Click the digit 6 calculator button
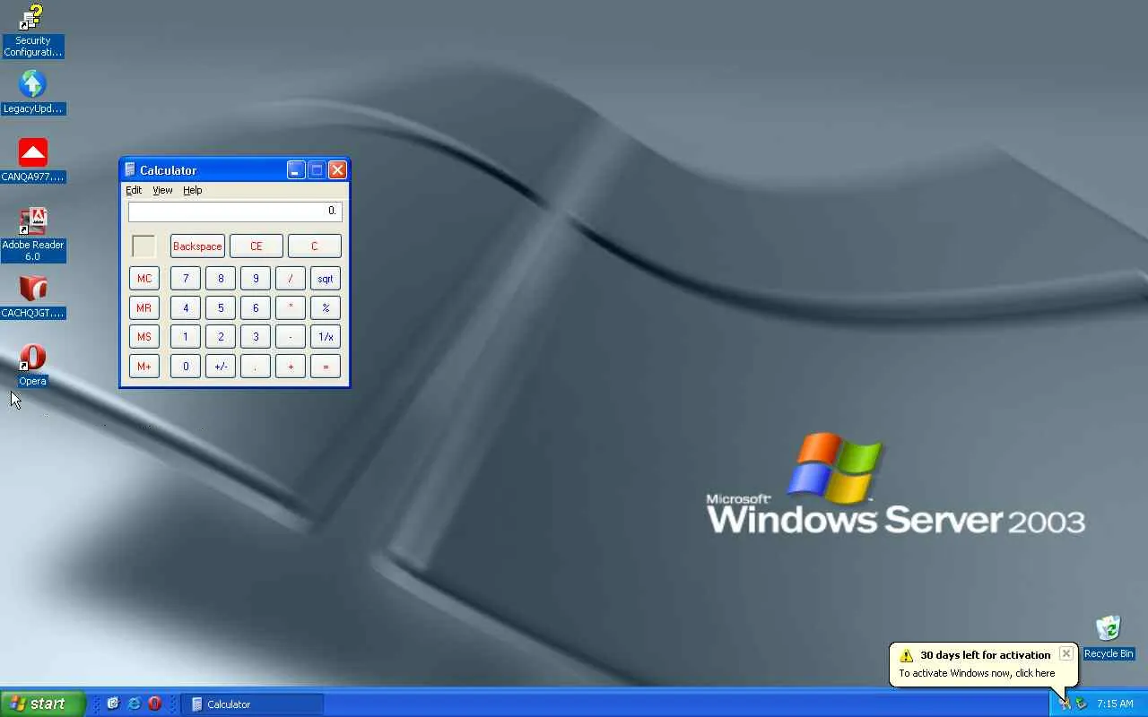 pos(256,308)
